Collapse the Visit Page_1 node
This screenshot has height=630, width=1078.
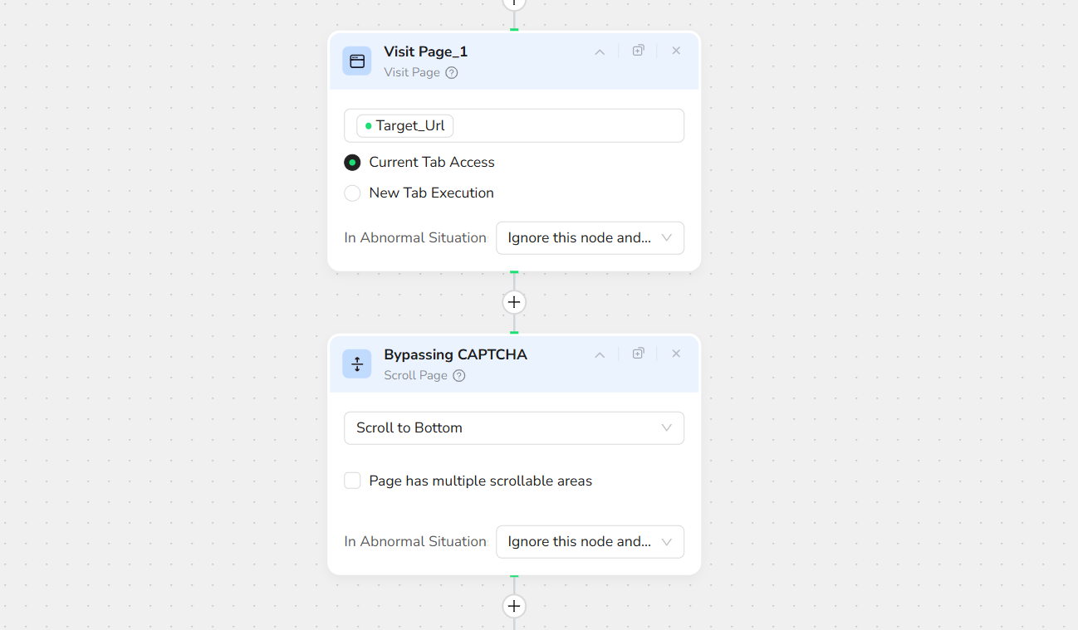600,51
